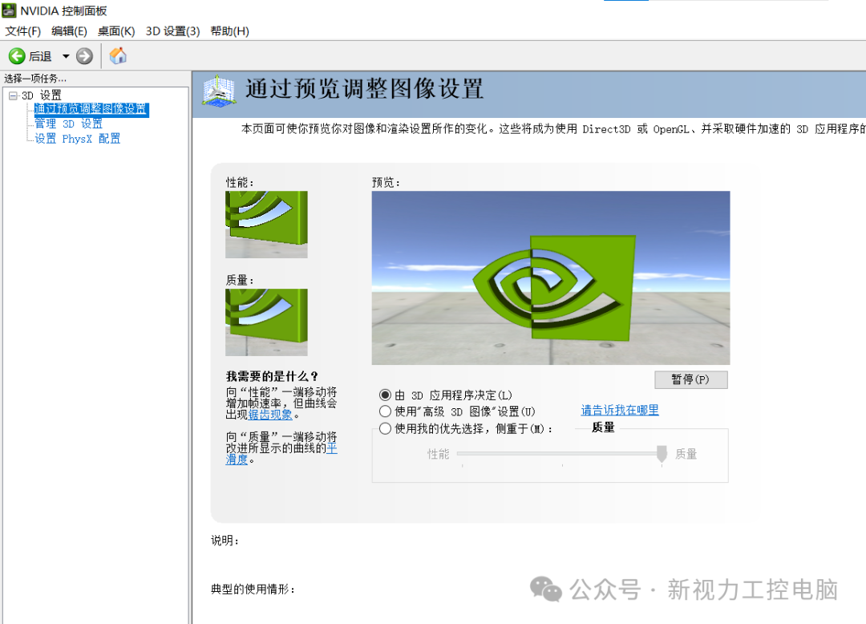Open 管理 3D 设置 page
The image size is (866, 624).
68,124
